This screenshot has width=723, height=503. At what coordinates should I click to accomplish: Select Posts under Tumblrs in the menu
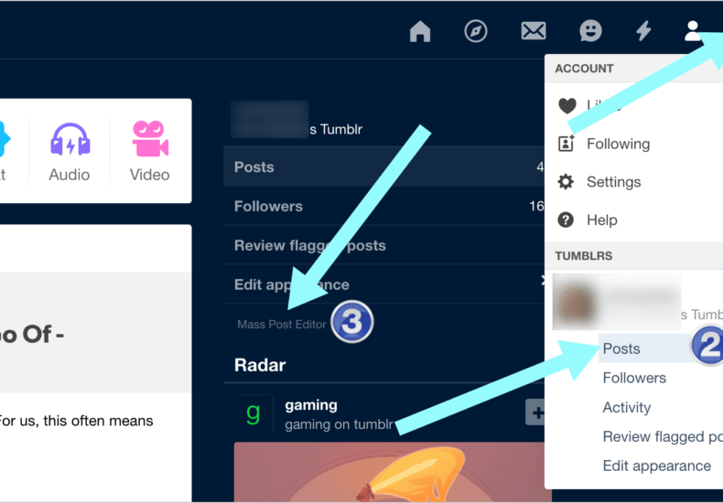tap(621, 348)
